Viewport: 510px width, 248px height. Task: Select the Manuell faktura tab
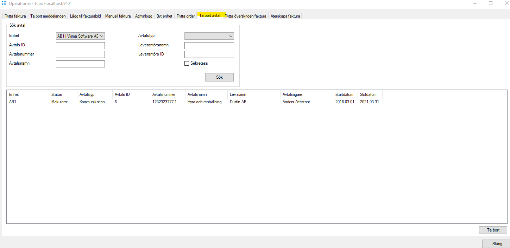click(118, 16)
